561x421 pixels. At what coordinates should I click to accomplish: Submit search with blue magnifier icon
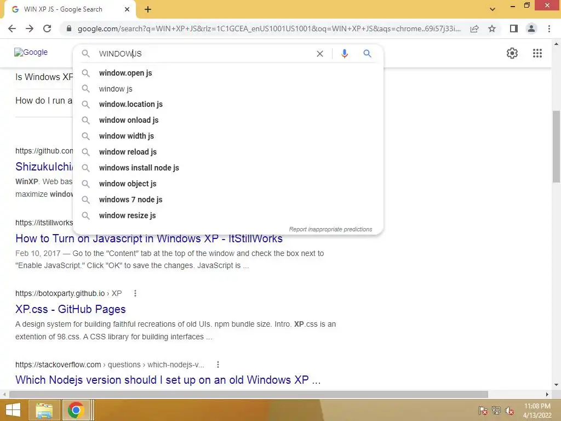pyautogui.click(x=367, y=54)
